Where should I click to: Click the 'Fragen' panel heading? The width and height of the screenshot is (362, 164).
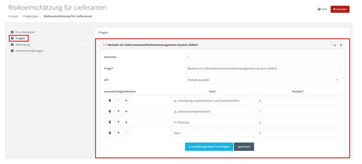[x=103, y=32]
